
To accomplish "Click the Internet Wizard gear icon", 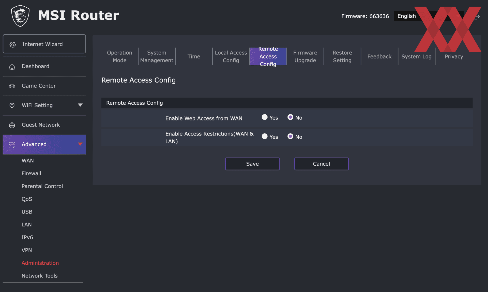I will (12, 45).
